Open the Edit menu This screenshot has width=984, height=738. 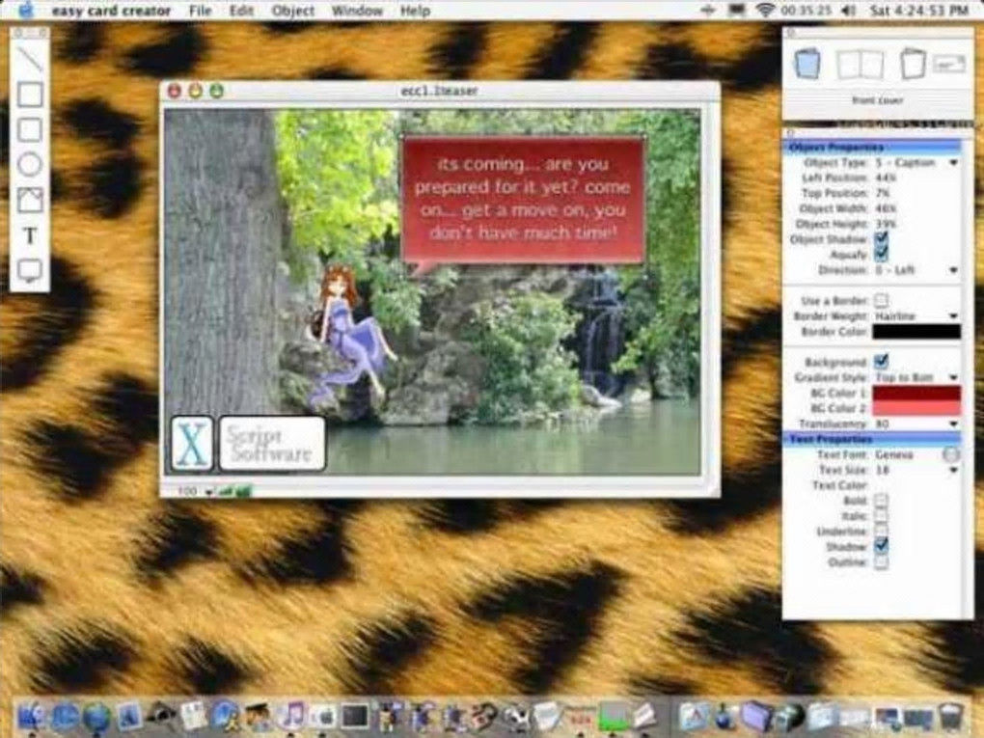coord(241,11)
